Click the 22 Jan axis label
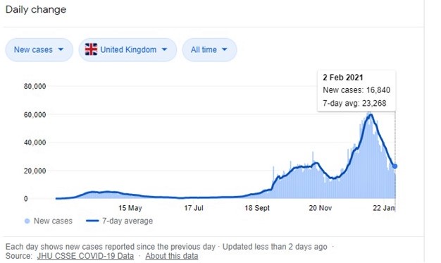The width and height of the screenshot is (441, 263). [384, 208]
